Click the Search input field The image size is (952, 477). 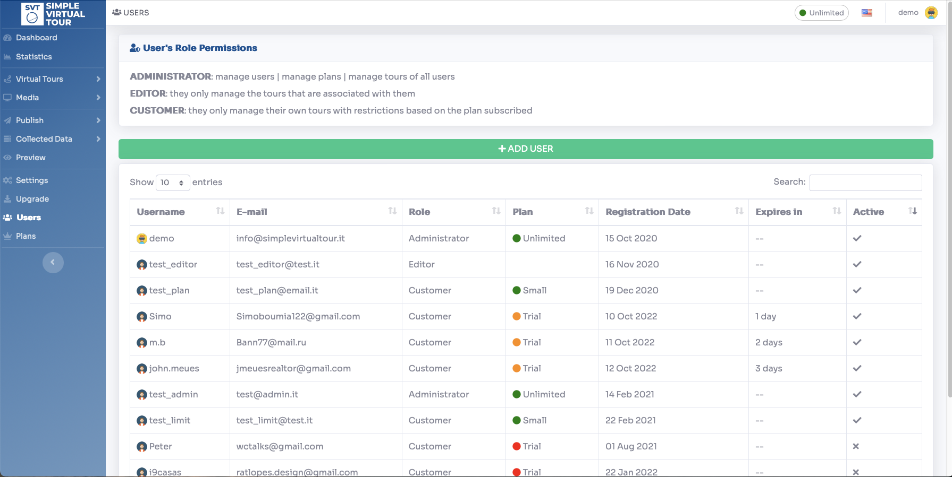coord(865,183)
